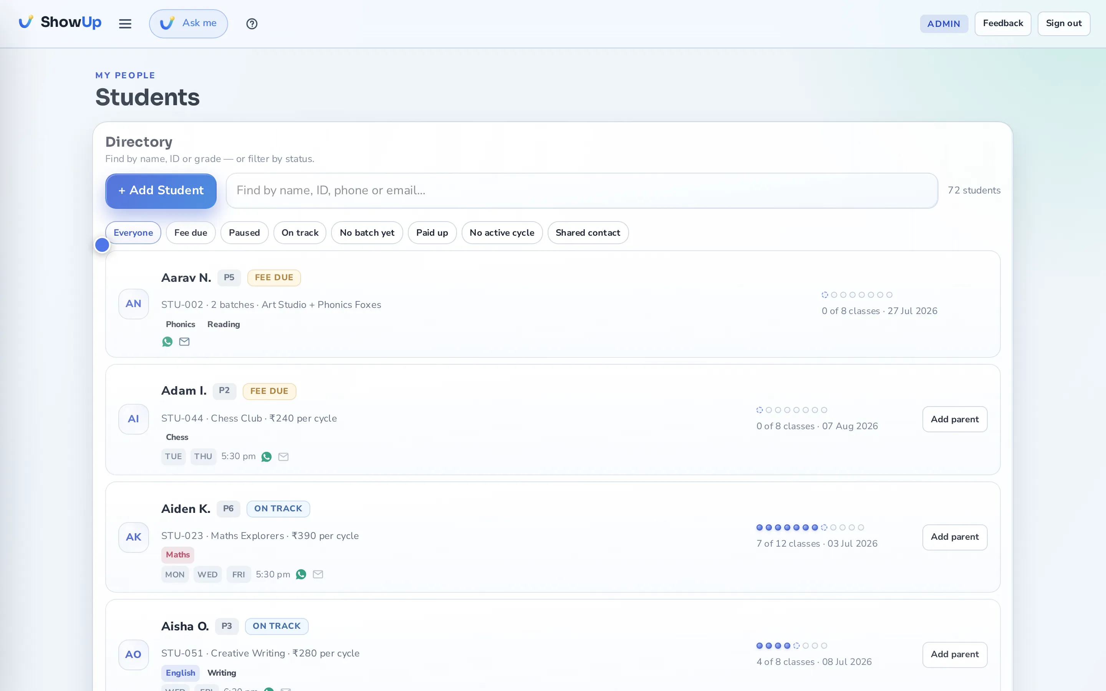Screen dimensions: 1106x691
Task: Click the AK avatar for Aiden K.
Action: (x=134, y=537)
